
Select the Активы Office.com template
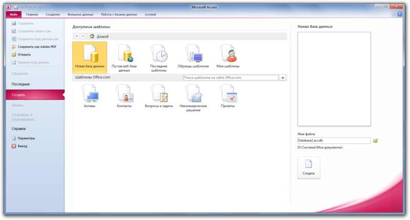click(x=90, y=96)
